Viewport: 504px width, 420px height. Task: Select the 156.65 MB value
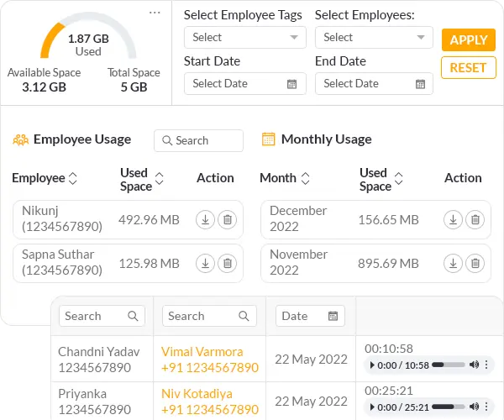tap(388, 220)
